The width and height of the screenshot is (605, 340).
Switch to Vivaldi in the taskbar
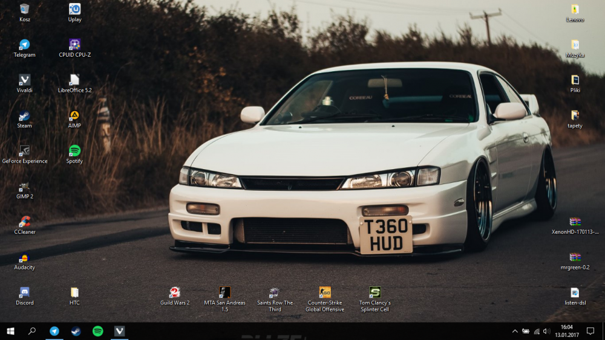(x=120, y=331)
